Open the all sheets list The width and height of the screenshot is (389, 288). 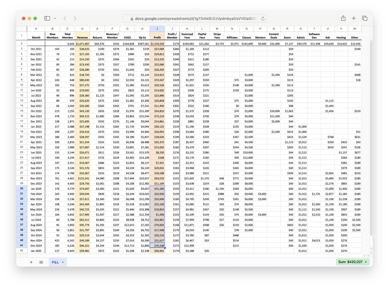(41, 262)
